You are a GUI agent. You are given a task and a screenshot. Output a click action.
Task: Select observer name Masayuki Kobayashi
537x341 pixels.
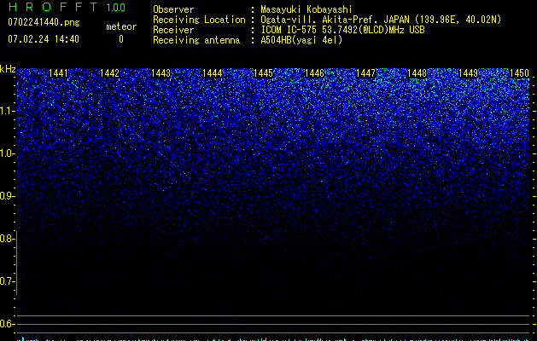(306, 9)
